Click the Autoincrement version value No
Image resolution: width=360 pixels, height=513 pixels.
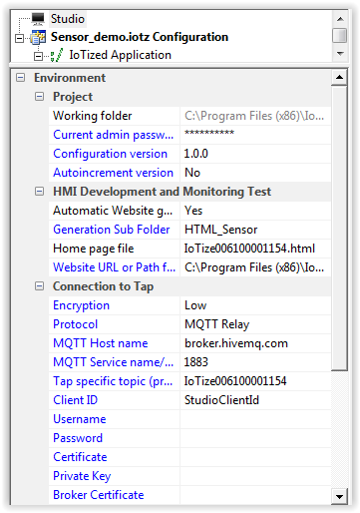click(255, 173)
